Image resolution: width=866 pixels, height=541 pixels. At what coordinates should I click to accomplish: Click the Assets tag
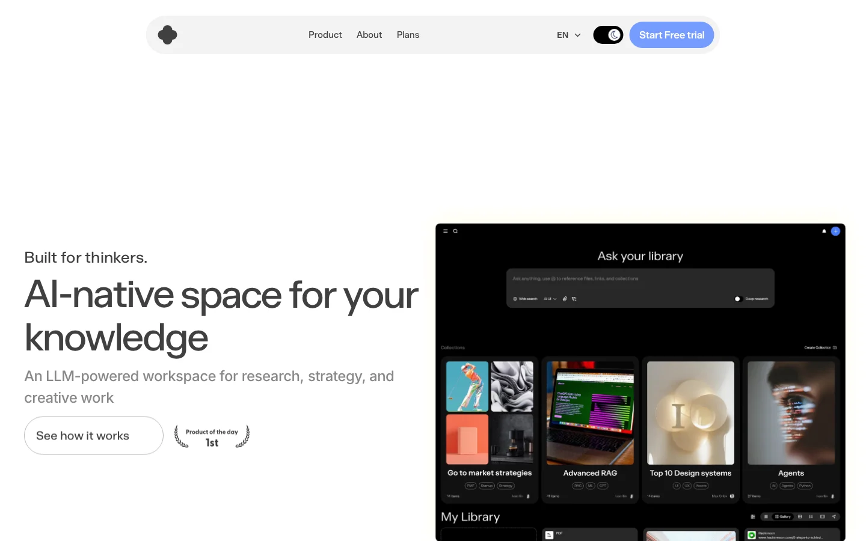[701, 486]
